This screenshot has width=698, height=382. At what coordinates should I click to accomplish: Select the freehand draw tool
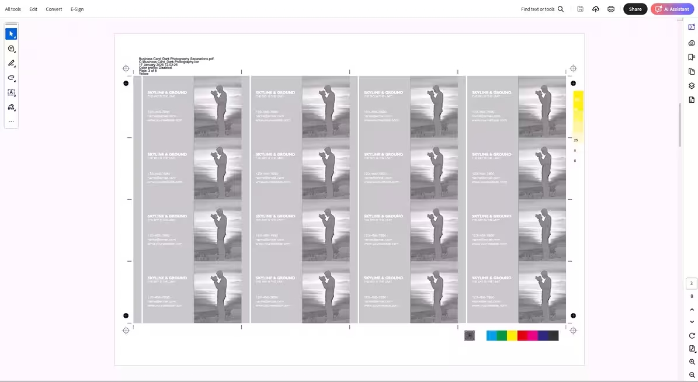coord(11,78)
